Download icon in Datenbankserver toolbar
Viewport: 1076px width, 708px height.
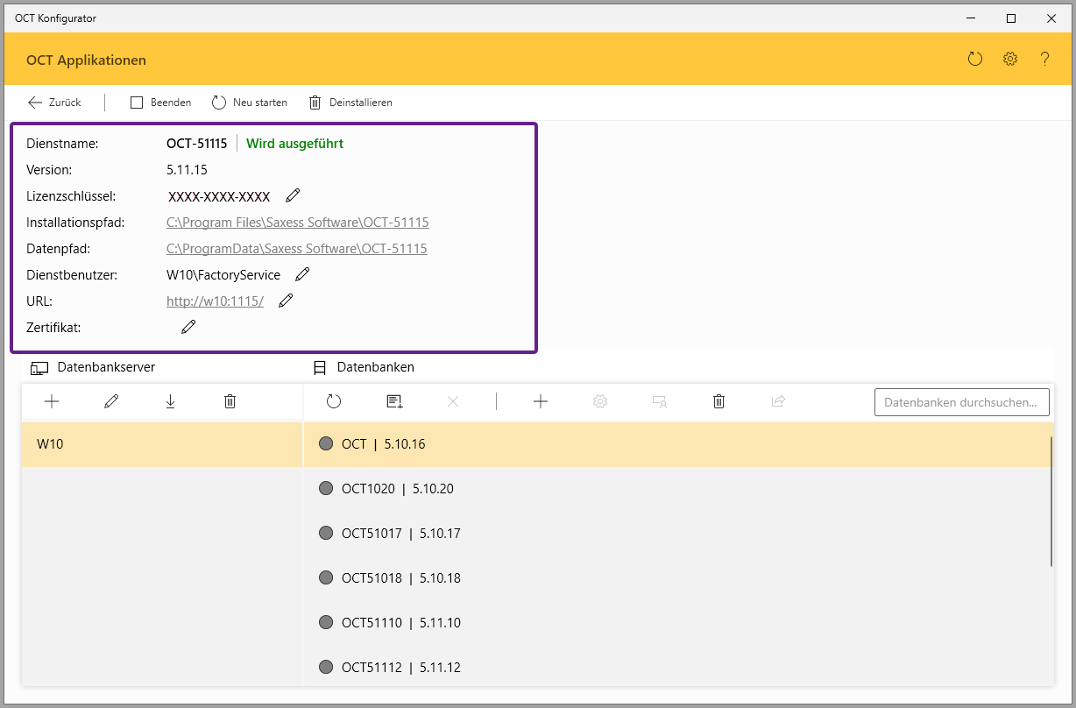pyautogui.click(x=170, y=401)
